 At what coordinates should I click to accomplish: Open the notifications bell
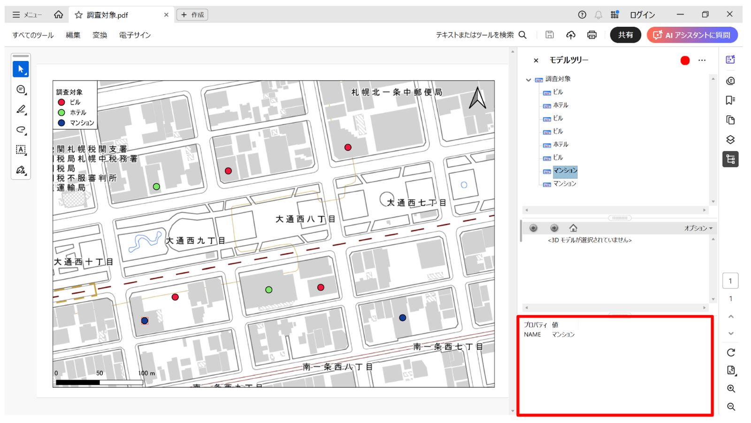click(598, 15)
